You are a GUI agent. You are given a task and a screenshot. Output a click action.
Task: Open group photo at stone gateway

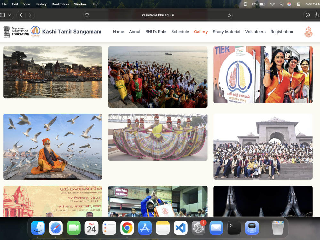coord(263,147)
